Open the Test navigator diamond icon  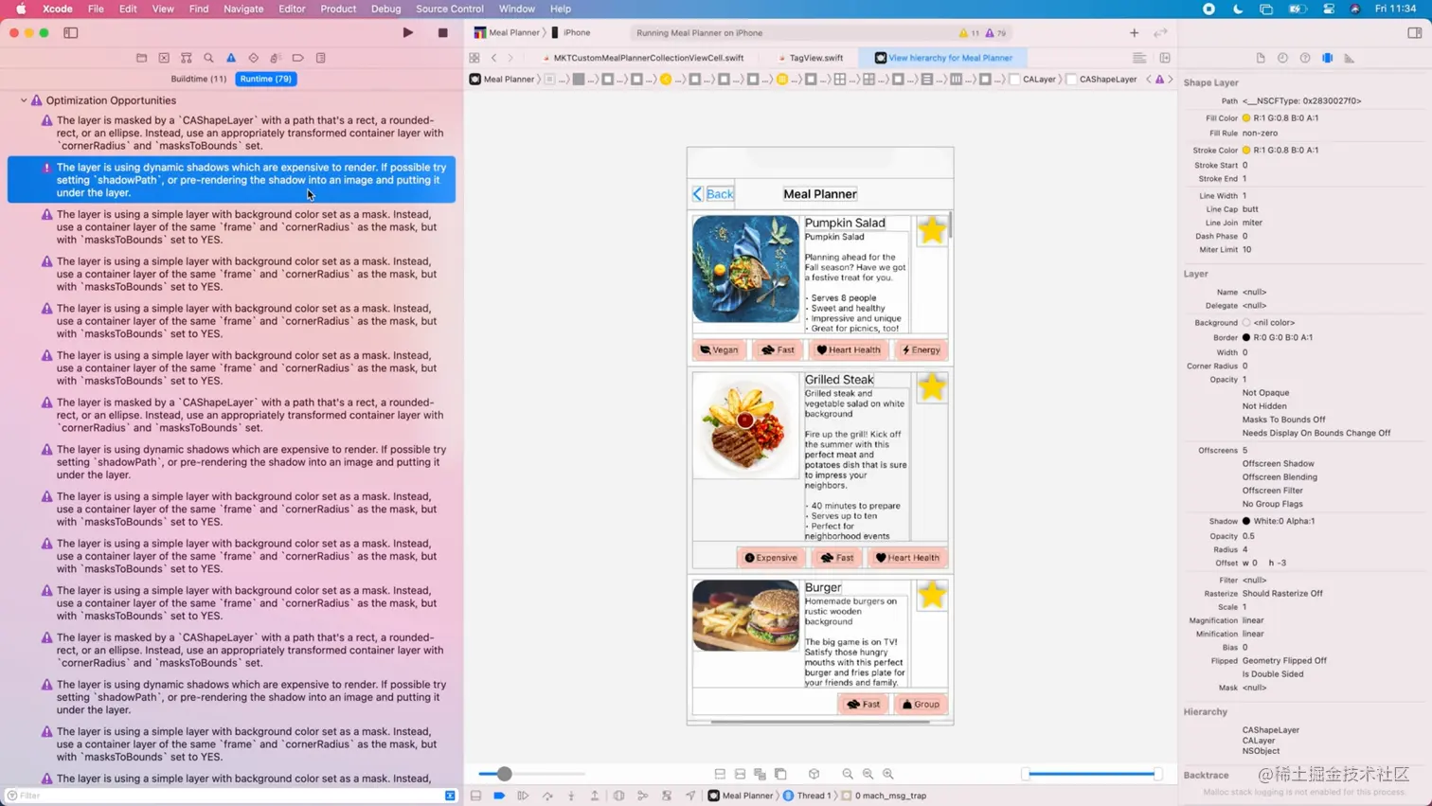pyautogui.click(x=253, y=58)
